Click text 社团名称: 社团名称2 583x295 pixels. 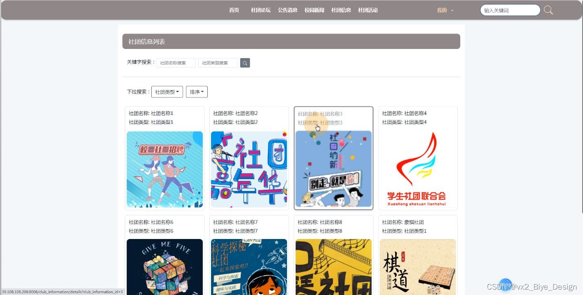236,113
